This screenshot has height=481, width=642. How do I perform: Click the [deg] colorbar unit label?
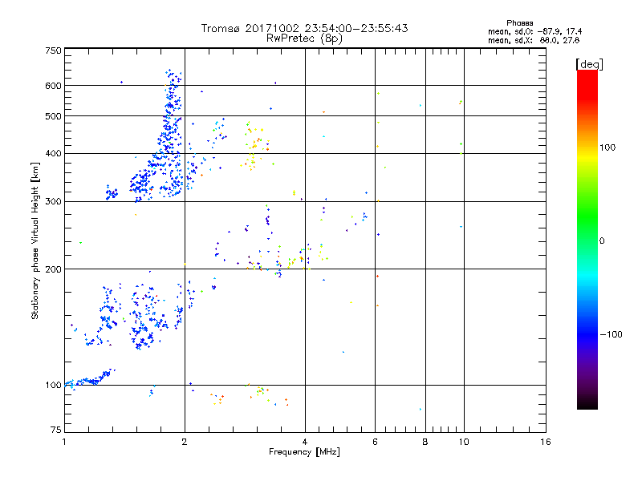(x=589, y=64)
